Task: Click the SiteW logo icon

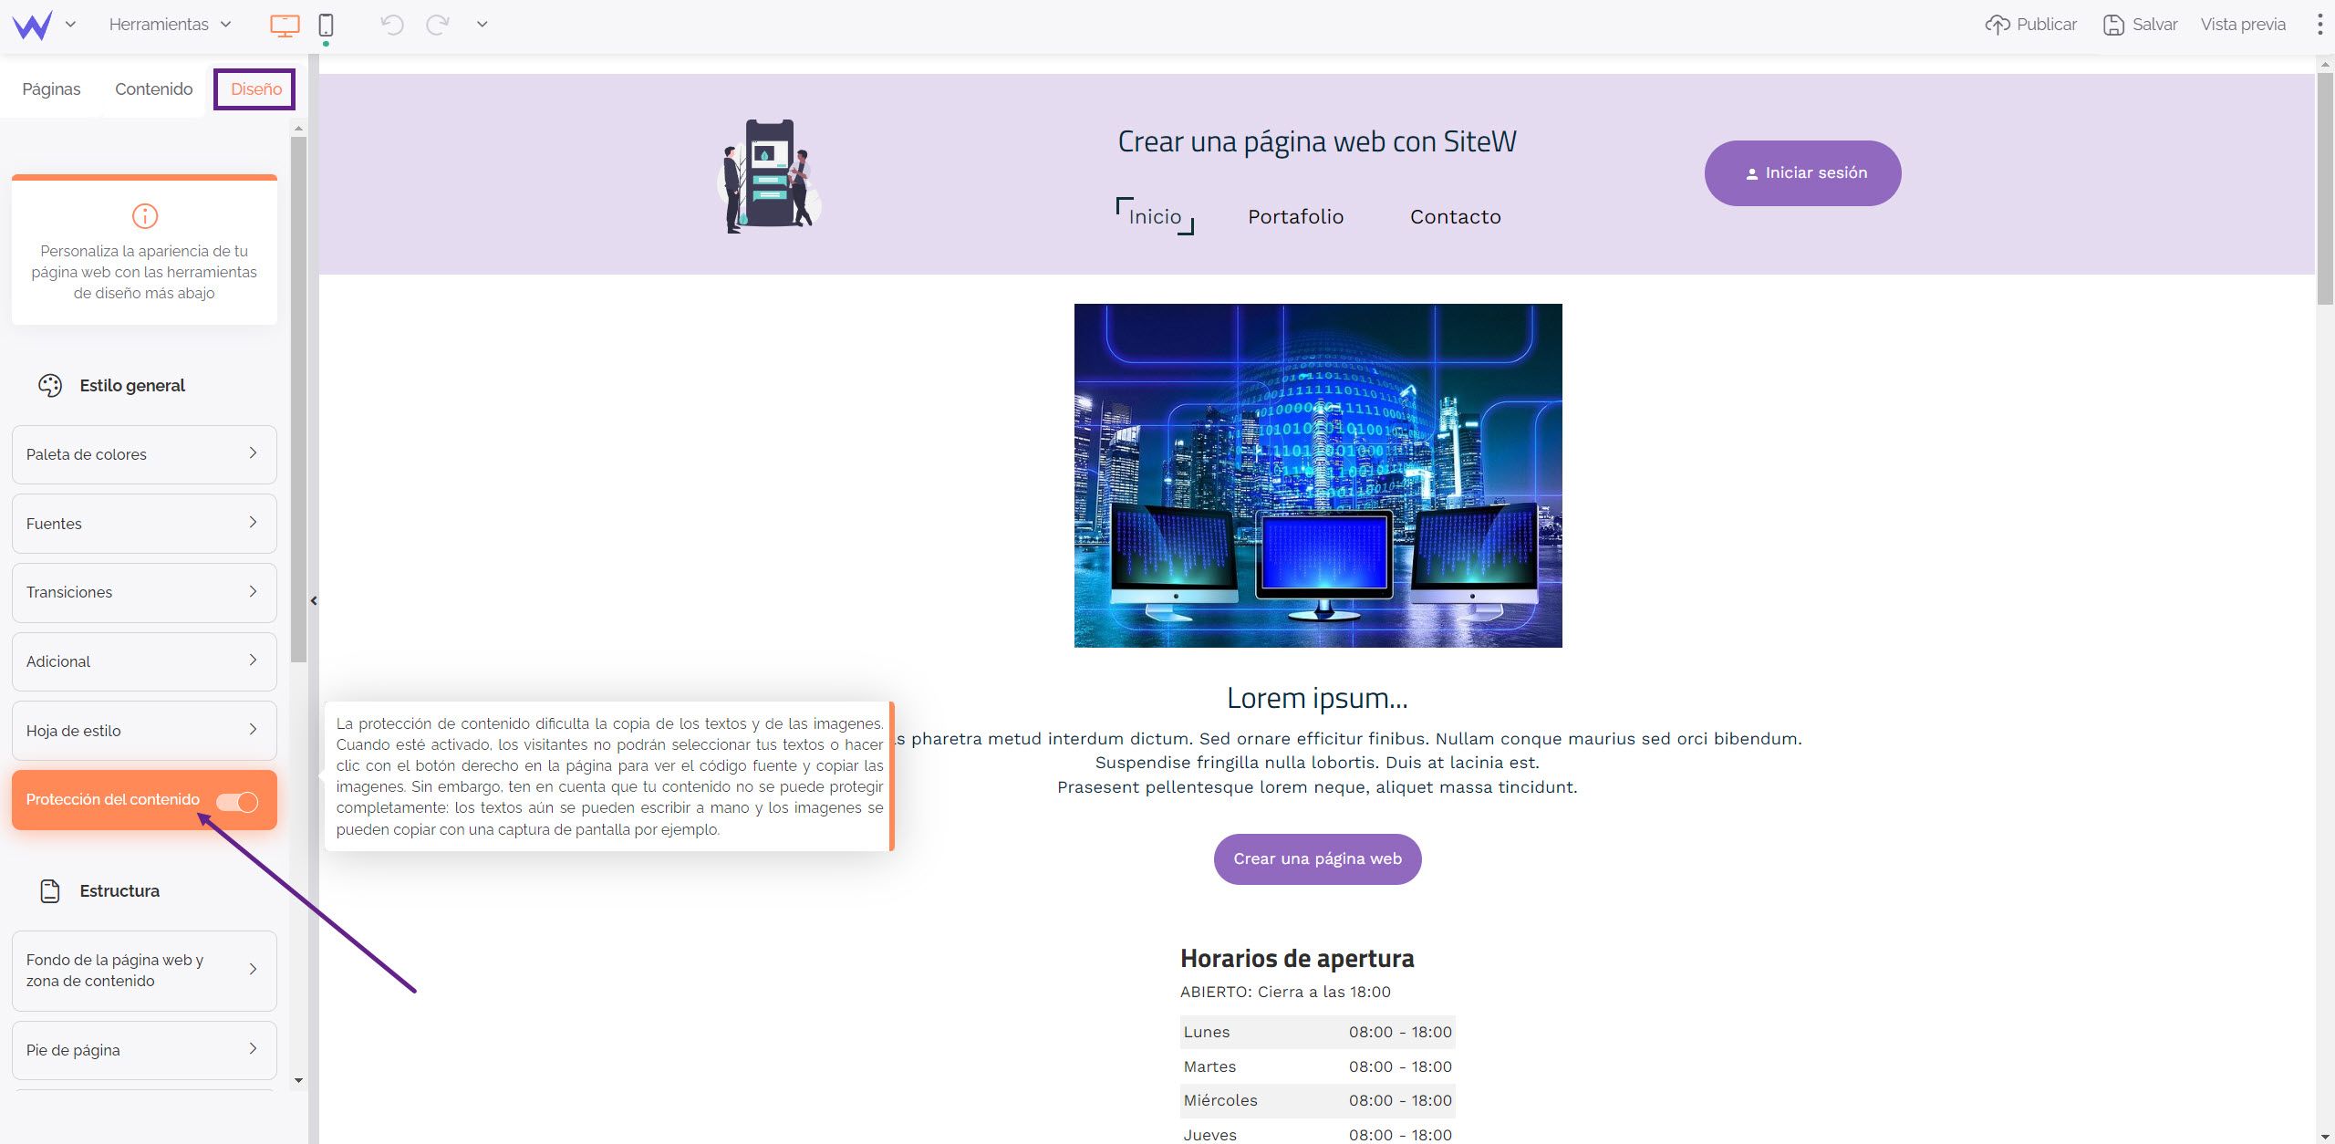Action: pyautogui.click(x=33, y=25)
